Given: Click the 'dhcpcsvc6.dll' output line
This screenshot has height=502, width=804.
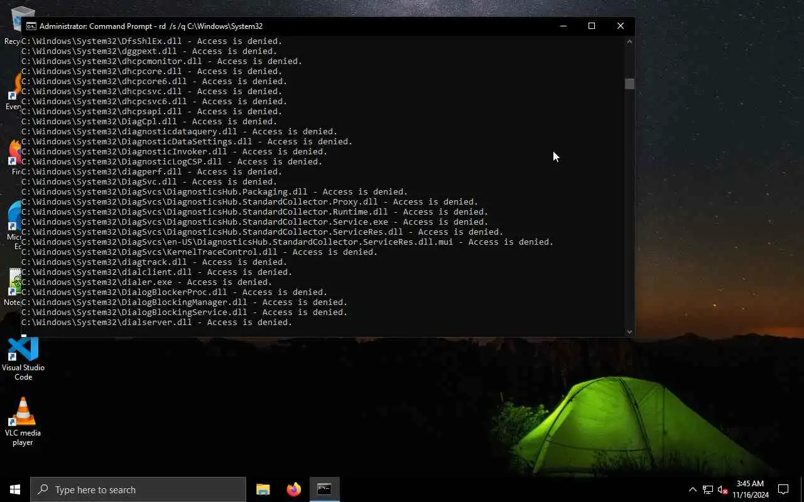Looking at the screenshot, I should tap(154, 101).
